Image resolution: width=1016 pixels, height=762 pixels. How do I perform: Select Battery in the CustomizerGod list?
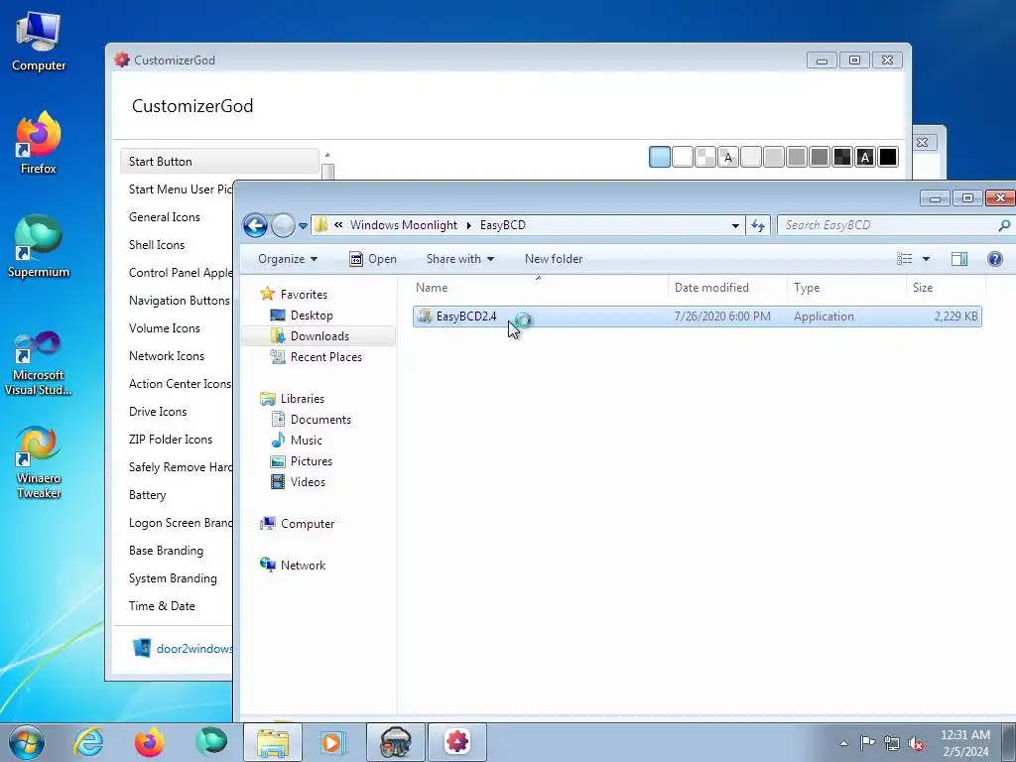[147, 495]
